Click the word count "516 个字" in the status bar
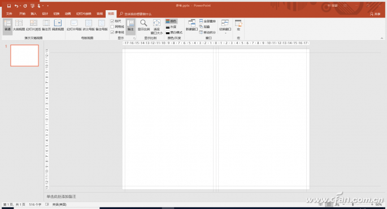Screen dimensions: 387x209 tap(35, 204)
